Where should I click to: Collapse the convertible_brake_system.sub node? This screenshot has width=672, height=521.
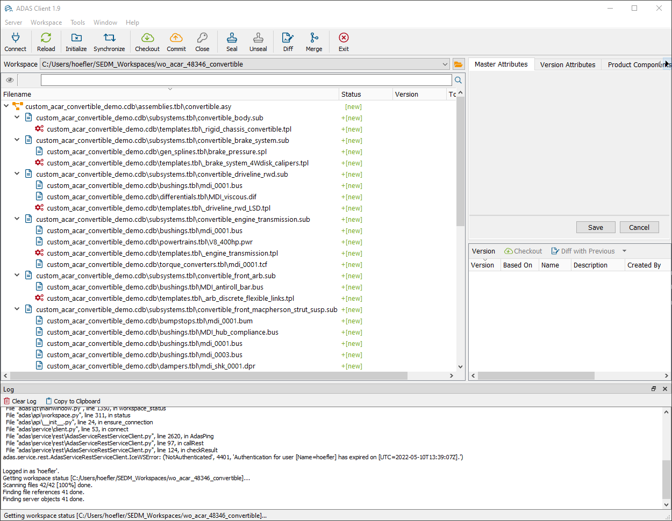click(17, 140)
